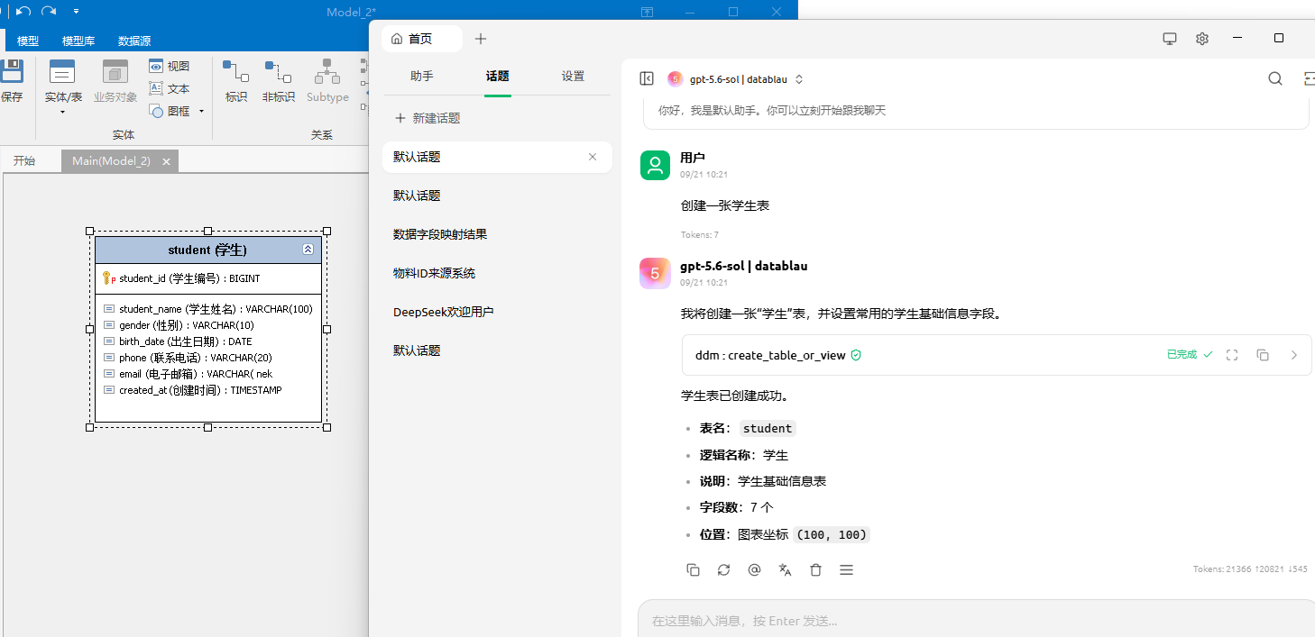1315x637 pixels.
Task: Select the 标识 identifying relationship tool
Action: point(236,81)
